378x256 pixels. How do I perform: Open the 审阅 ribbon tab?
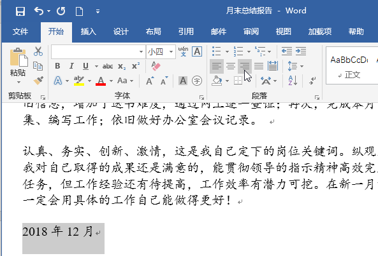point(251,32)
